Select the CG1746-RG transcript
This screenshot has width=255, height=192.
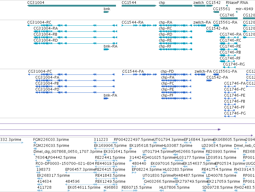click(229, 67)
